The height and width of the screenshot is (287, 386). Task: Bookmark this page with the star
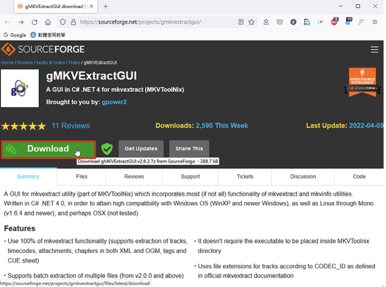(x=251, y=22)
